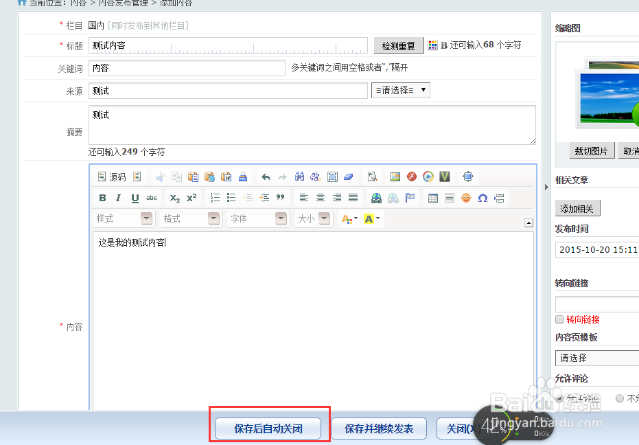
Task: Select the 不允许 comments radio button
Action: 620,399
